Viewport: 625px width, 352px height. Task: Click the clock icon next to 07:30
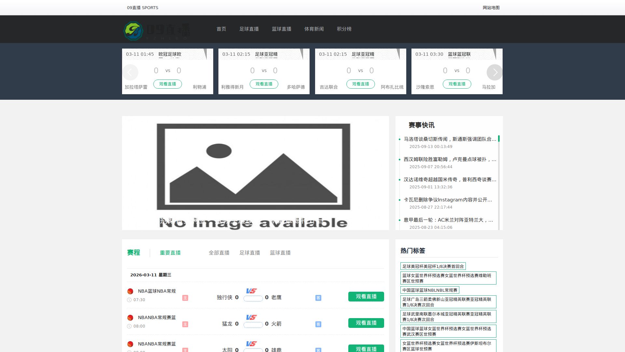tap(130, 300)
